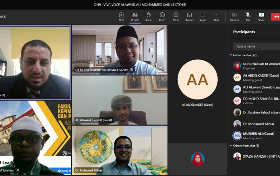The height and width of the screenshot is (176, 280).
Task: Turn on the Camera
Action: pyautogui.click(x=234, y=16)
